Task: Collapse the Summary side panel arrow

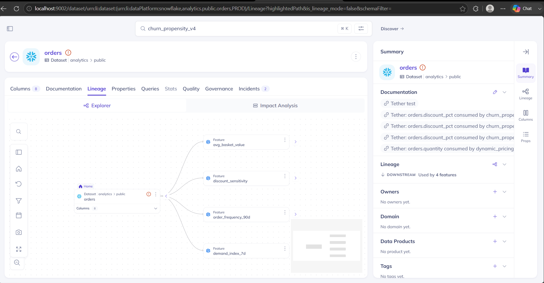Action: 526,52
